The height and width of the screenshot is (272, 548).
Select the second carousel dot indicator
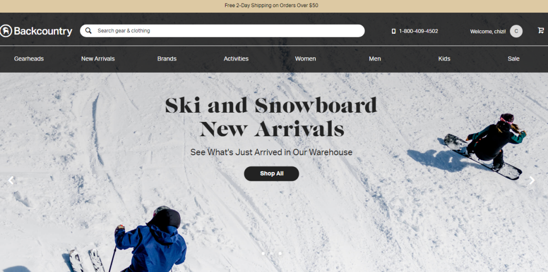[x=272, y=254]
